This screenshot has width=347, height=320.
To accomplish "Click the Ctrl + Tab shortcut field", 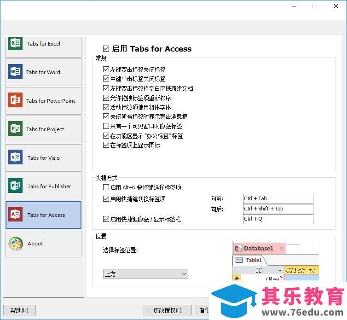I will (x=278, y=198).
